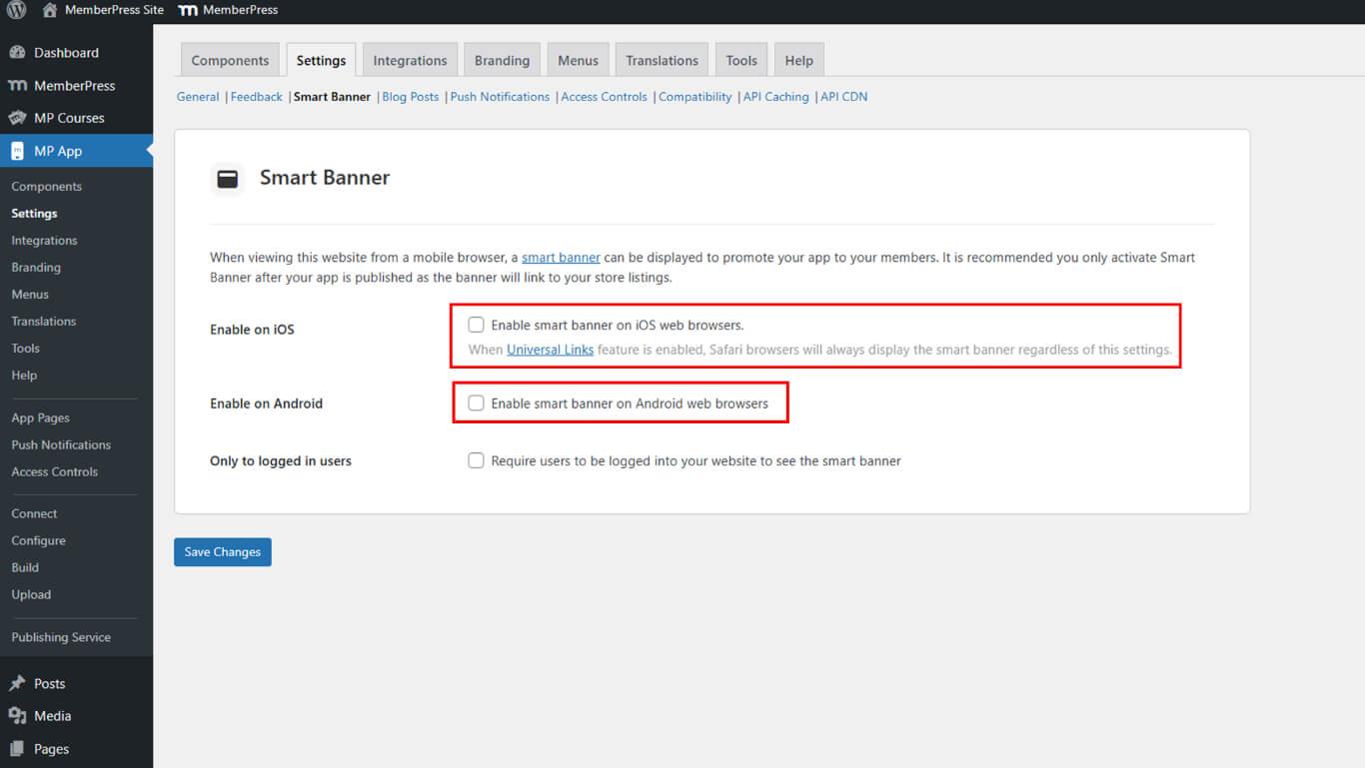1365x768 pixels.
Task: Click the Save Changes button
Action: point(222,552)
